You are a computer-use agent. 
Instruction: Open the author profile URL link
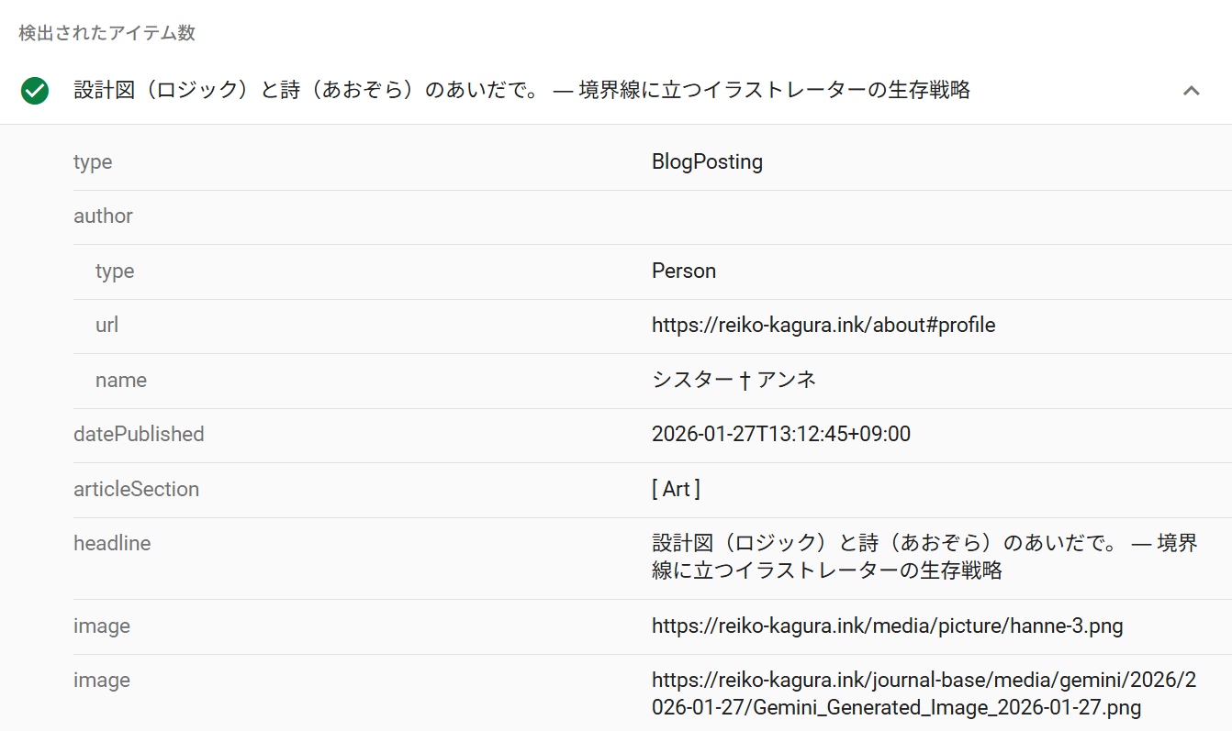pos(823,325)
